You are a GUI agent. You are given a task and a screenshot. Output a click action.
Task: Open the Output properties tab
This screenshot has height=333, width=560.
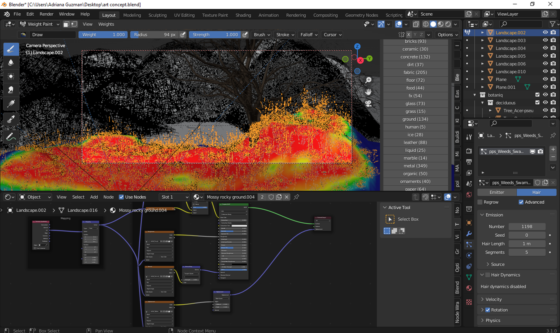point(469,162)
